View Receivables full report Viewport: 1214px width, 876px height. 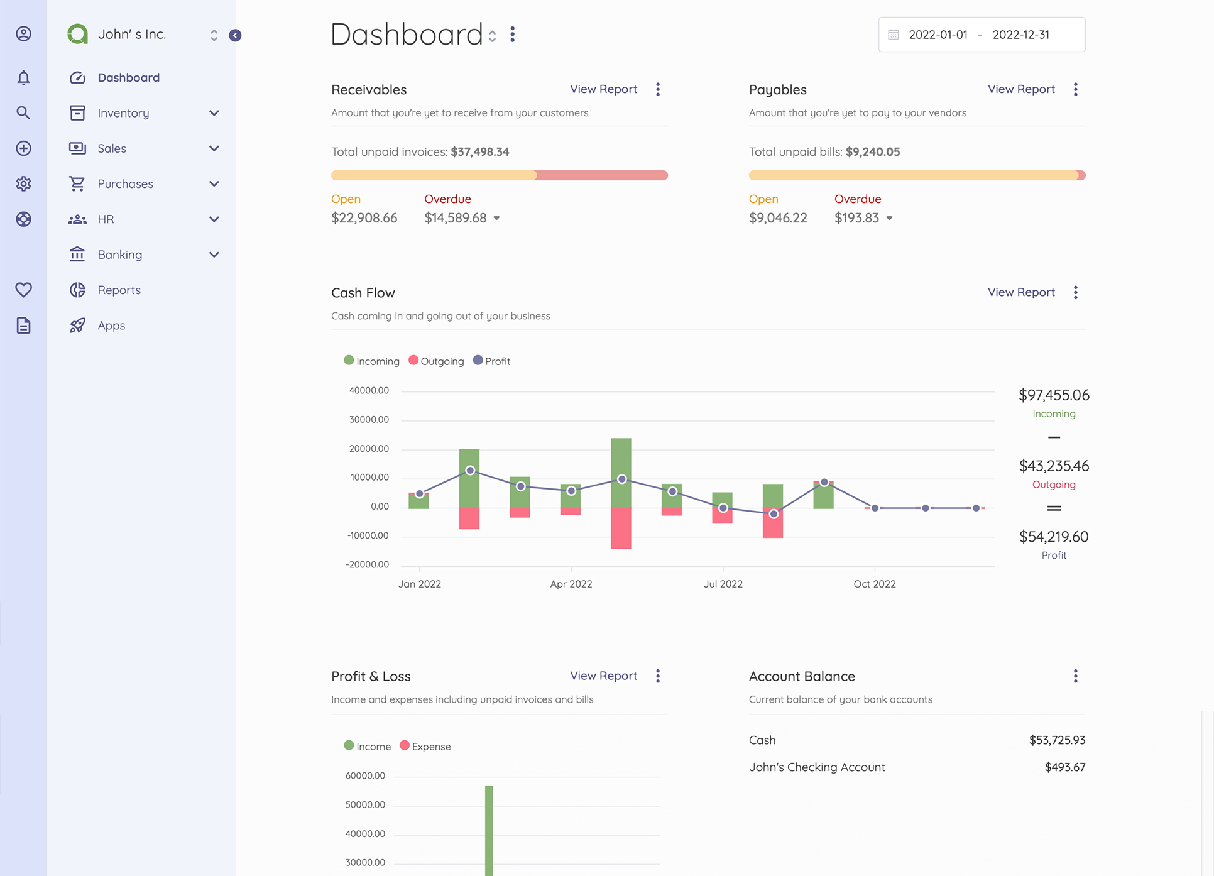603,89
